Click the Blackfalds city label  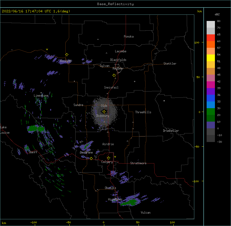(x=118, y=60)
